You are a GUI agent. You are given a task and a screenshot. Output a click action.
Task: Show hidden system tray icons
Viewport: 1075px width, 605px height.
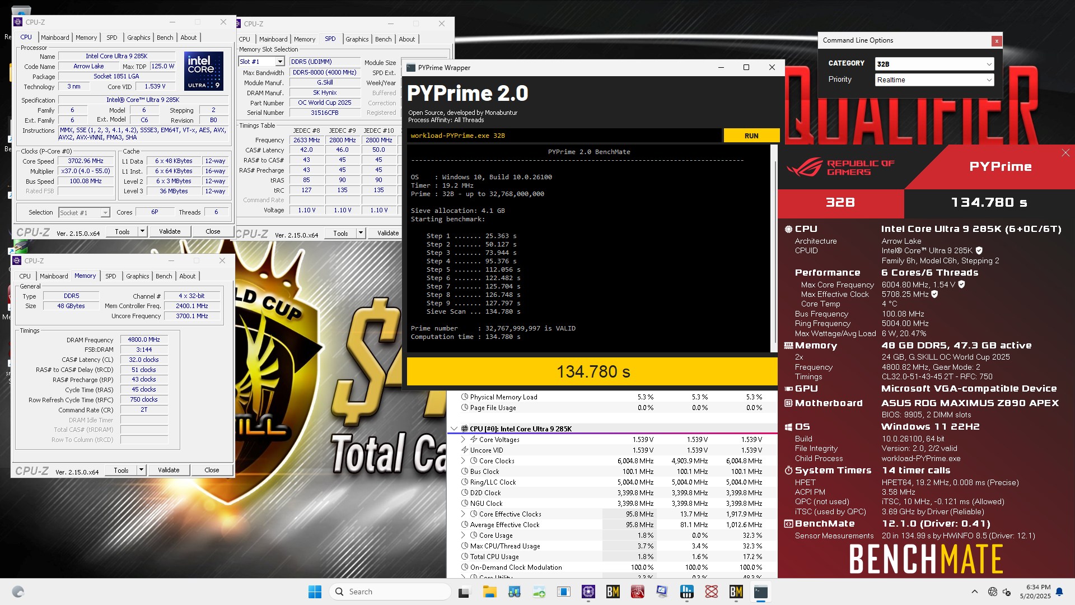click(x=974, y=592)
